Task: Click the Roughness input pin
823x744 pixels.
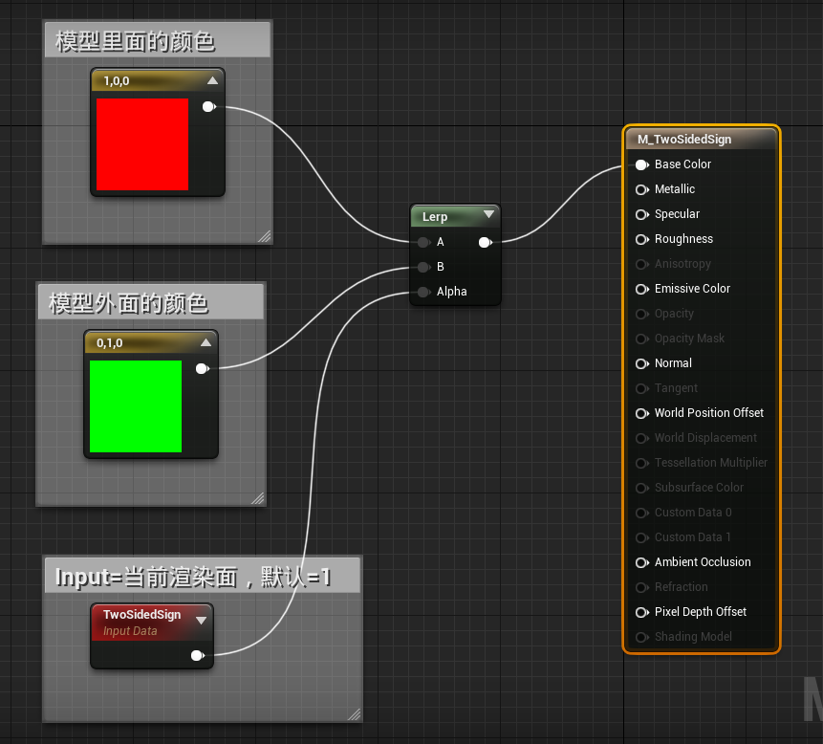Action: (x=641, y=239)
